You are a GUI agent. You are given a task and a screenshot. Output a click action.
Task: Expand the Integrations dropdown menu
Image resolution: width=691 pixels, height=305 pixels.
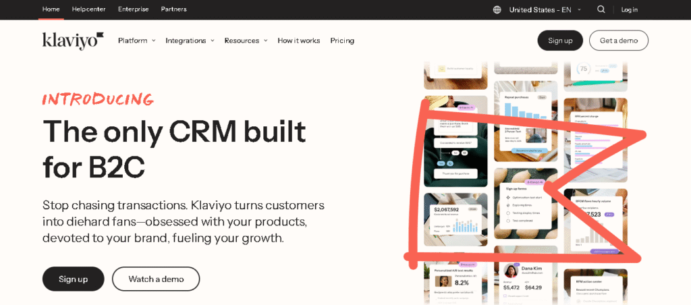coord(190,40)
